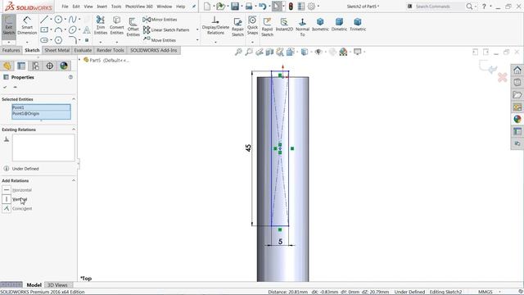Open the Insert menu
524x295 pixels.
[102, 7]
